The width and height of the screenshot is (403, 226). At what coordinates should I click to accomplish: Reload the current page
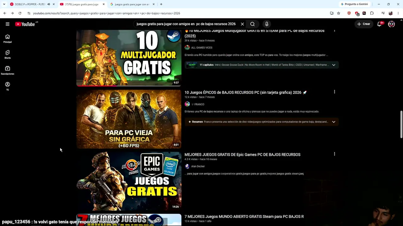coord(20,13)
